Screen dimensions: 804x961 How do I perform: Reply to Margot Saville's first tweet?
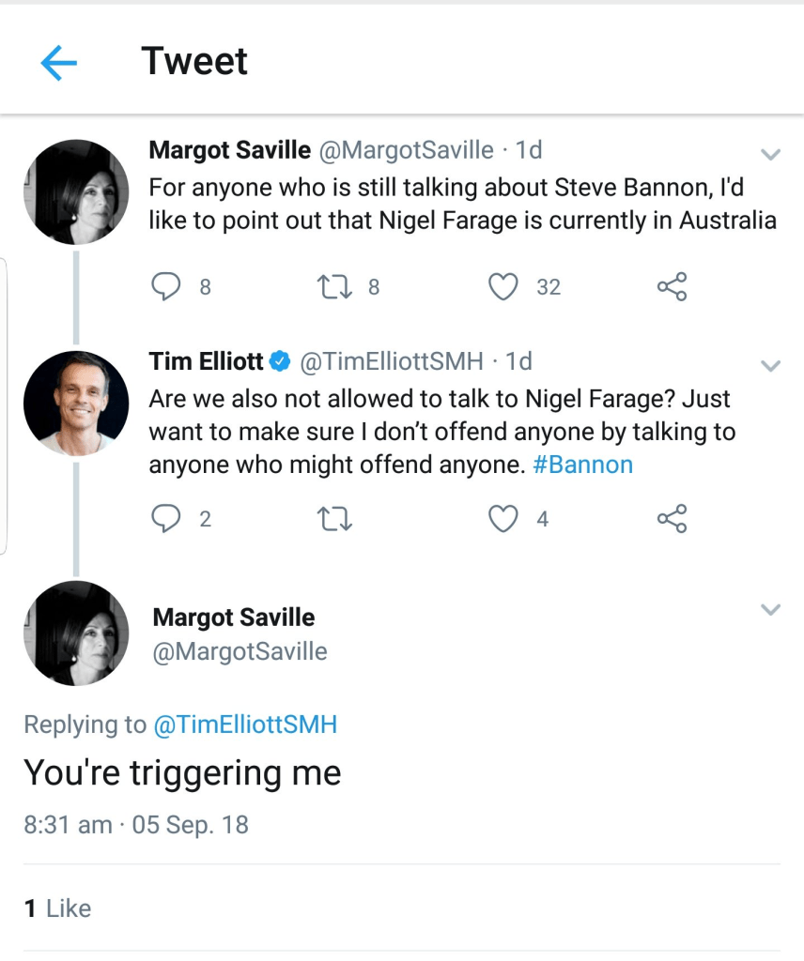click(x=166, y=286)
